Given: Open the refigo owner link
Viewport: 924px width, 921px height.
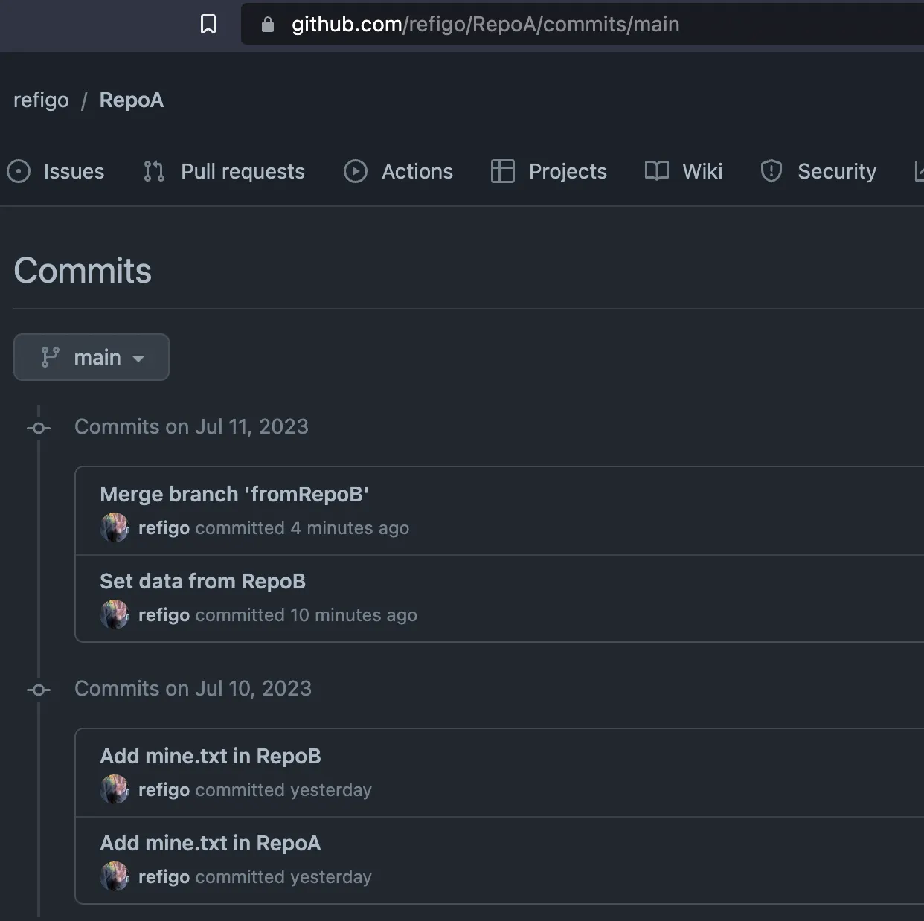Looking at the screenshot, I should pyautogui.click(x=41, y=100).
